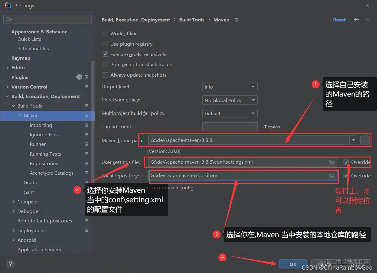Click the Thread count input field
The image size is (377, 273).
[x=230, y=127]
